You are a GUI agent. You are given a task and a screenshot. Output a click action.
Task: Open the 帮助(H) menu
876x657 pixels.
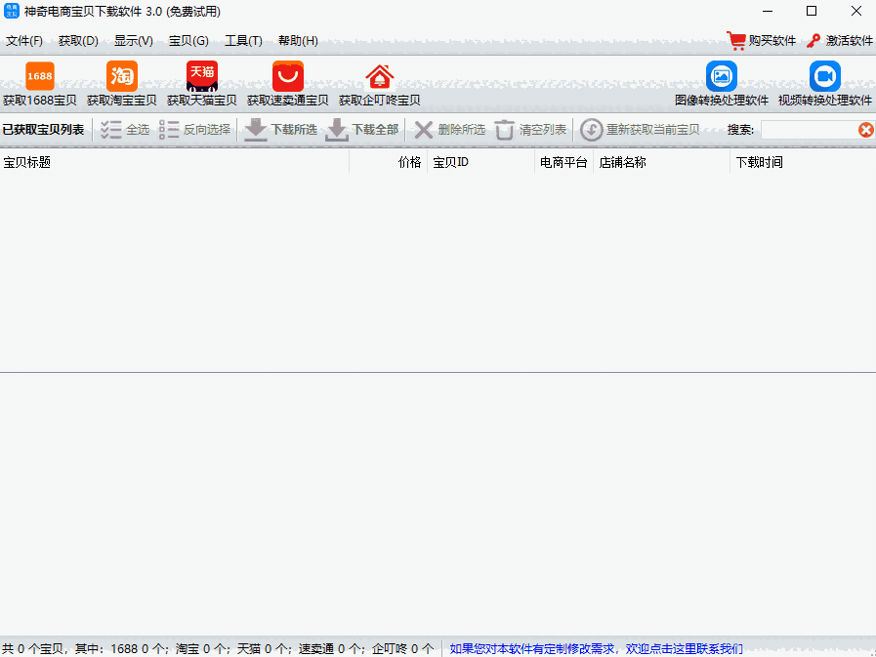click(x=298, y=41)
